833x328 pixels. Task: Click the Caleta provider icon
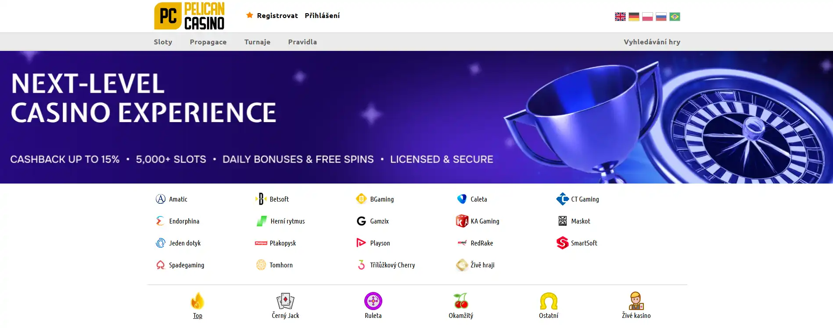click(462, 199)
